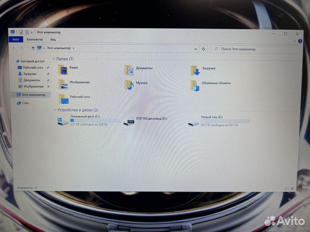310x232 pixels.
Task: Select Сеть in the sidebar
Action: [23, 103]
